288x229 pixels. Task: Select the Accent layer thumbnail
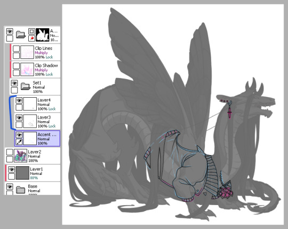point(30,138)
